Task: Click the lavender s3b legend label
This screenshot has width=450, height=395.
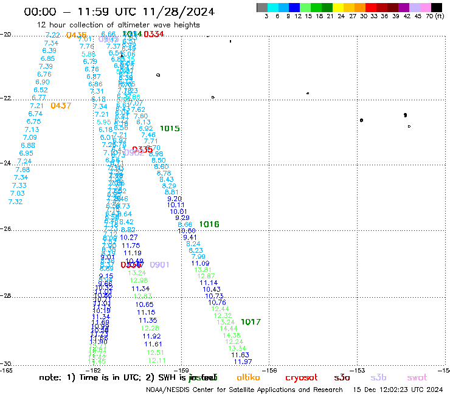Action: coord(378,377)
